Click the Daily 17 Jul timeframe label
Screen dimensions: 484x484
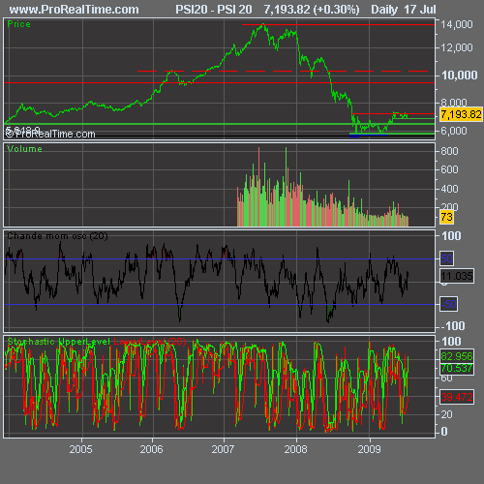(404, 10)
